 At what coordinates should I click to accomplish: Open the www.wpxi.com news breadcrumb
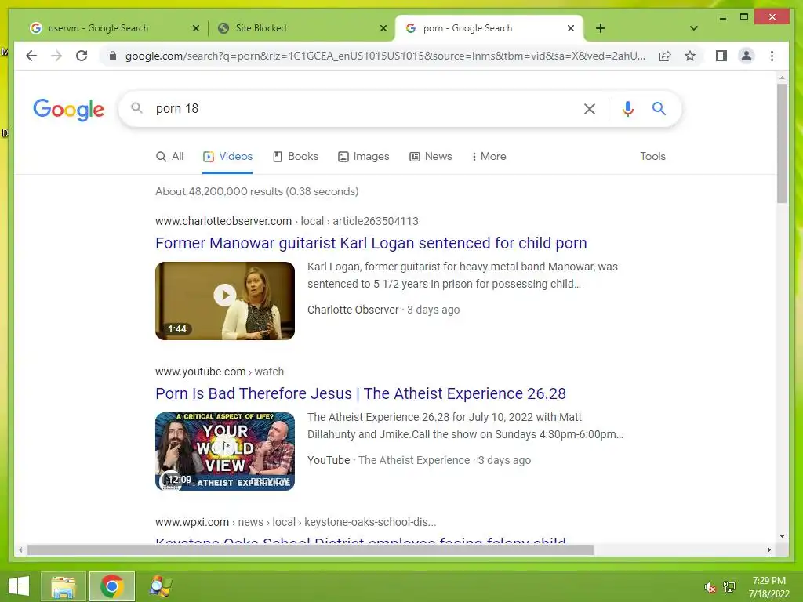tap(296, 522)
